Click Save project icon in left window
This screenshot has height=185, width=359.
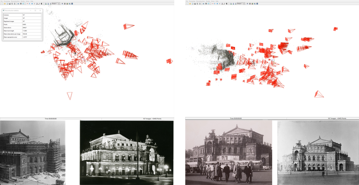10,4
